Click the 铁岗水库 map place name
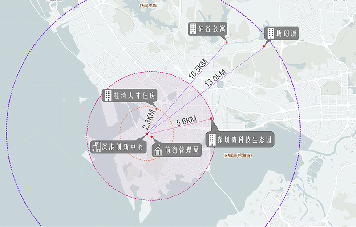Screen dimensions: 356x227 [149, 6]
